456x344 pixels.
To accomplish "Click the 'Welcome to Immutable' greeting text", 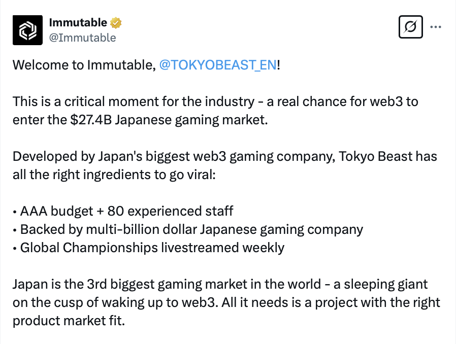I will (x=84, y=66).
